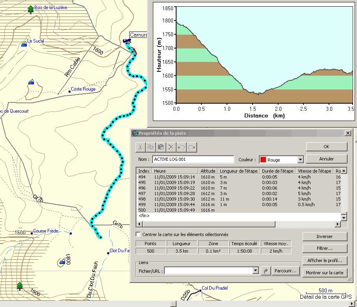
Task: Select the <fin> row in point list
Action: coord(239,216)
